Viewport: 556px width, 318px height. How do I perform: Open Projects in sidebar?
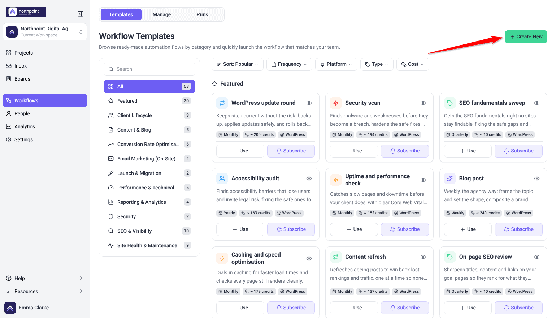pyautogui.click(x=45, y=53)
